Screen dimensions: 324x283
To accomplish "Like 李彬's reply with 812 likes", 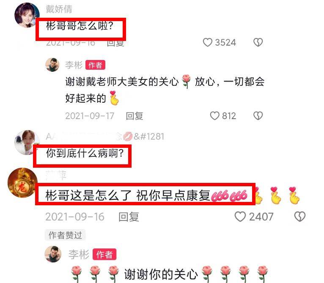I will [x=215, y=116].
